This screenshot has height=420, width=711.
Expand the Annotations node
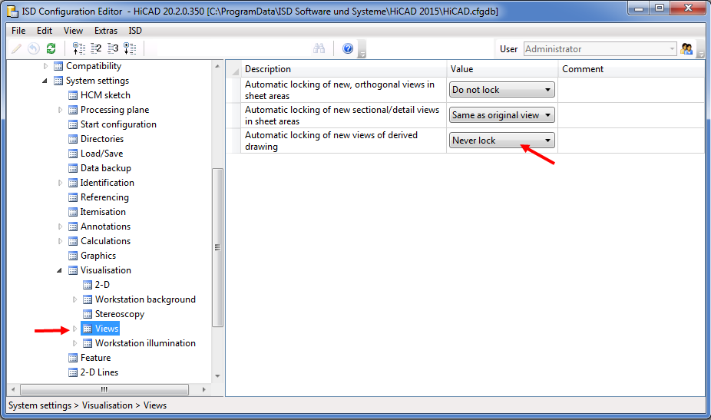60,227
